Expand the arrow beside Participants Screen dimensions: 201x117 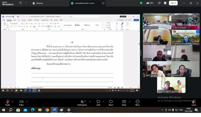click(90, 101)
